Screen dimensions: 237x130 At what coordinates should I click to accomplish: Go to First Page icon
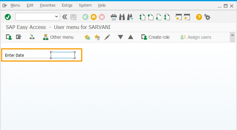tap(142, 17)
